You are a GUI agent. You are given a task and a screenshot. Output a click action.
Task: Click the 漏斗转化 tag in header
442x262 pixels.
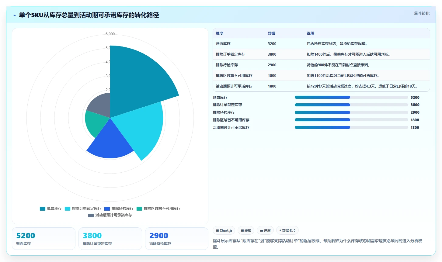tap(421, 13)
